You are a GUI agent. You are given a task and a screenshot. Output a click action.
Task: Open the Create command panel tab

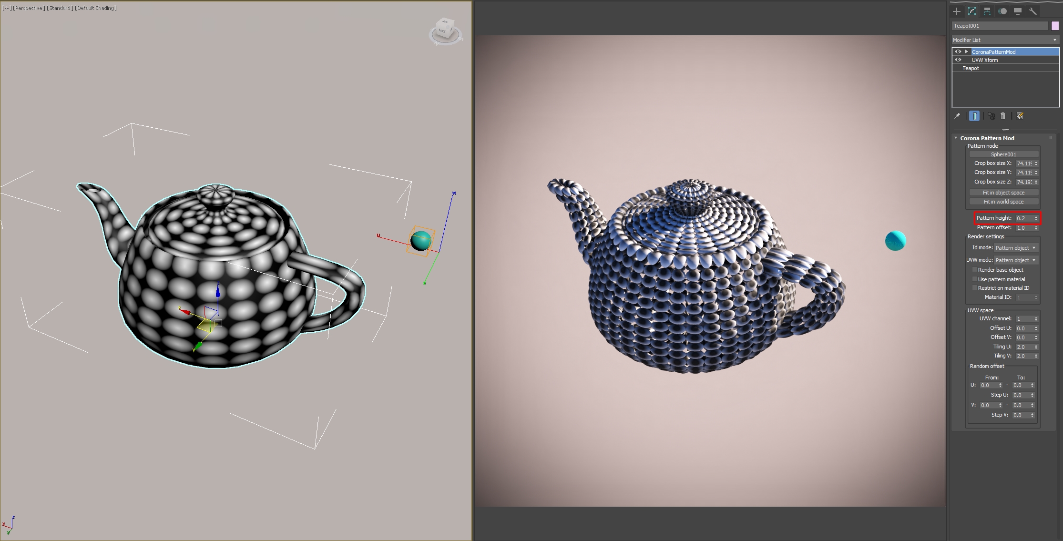[x=957, y=11]
